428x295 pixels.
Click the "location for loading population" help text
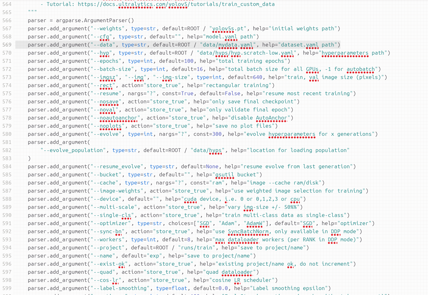point(298,150)
